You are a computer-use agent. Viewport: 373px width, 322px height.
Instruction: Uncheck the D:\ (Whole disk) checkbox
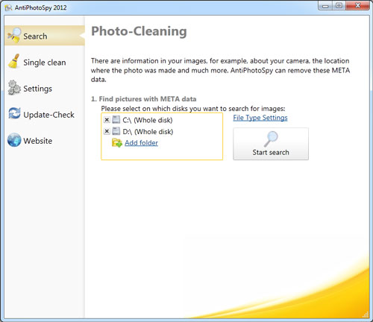pyautogui.click(x=107, y=131)
